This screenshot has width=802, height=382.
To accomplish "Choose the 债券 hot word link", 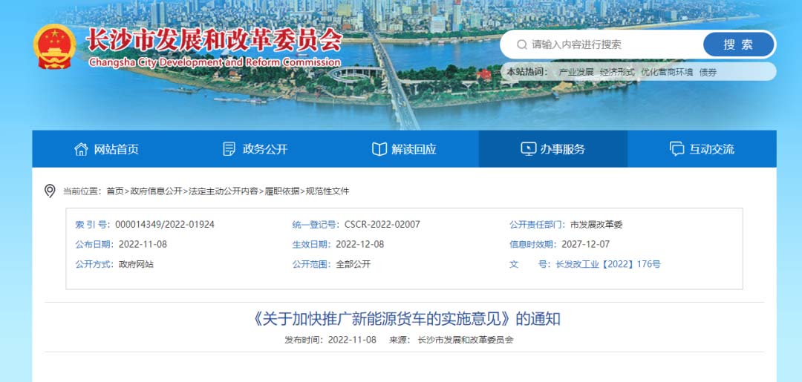I will (708, 72).
